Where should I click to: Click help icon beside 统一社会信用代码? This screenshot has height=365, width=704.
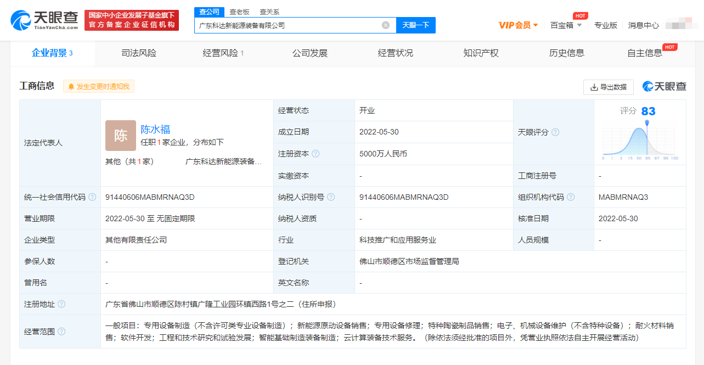tap(92, 197)
